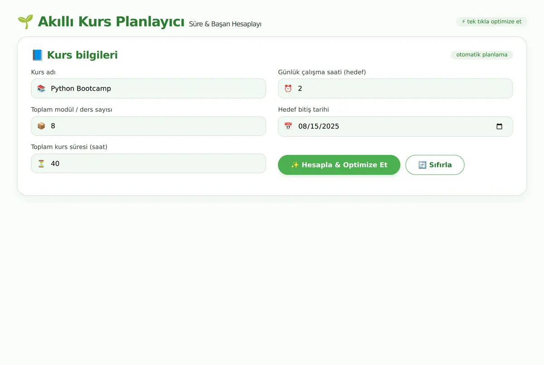Open the date picker calendar button
Screen dimensions: 544x365
pyautogui.click(x=499, y=126)
